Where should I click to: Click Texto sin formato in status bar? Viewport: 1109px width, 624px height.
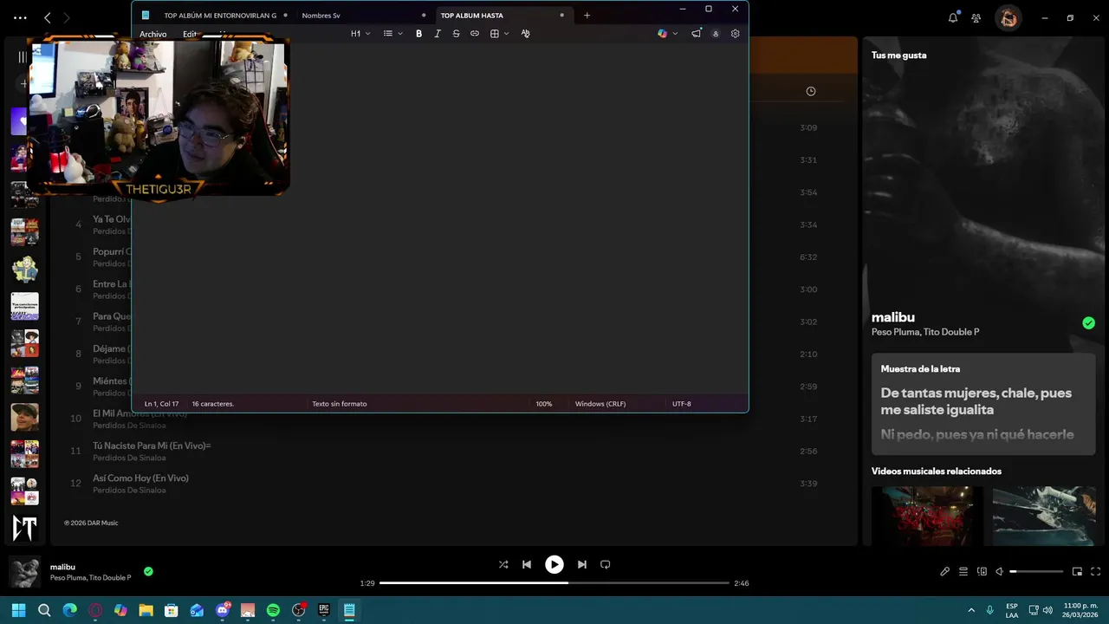coord(340,404)
